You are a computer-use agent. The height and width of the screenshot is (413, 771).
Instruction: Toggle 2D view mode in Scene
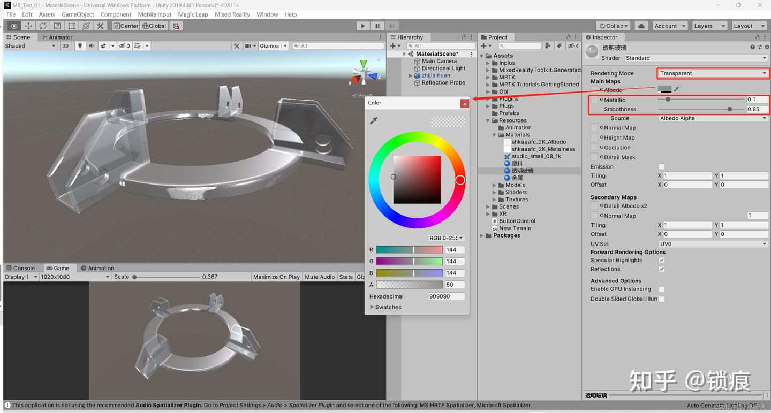(65, 46)
